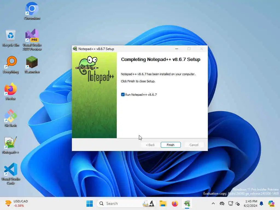Click 'Completing Notepad++ v8.6.7 Setup' heading
This screenshot has width=280, height=210.
tap(161, 59)
